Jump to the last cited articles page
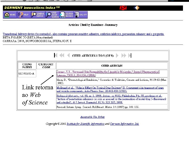The height and width of the screenshot is (141, 189). click(130, 56)
